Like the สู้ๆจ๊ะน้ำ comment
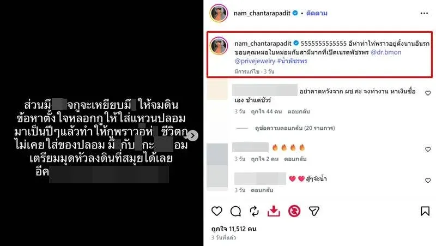The height and width of the screenshot is (246, 436). 428,181
